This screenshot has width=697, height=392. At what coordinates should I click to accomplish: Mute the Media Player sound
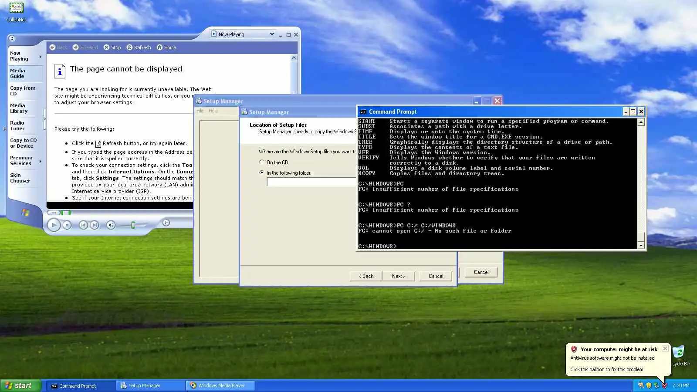click(x=111, y=225)
